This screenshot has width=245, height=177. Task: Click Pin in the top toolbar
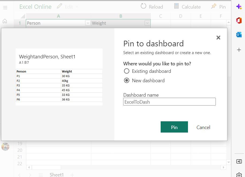[218, 7]
